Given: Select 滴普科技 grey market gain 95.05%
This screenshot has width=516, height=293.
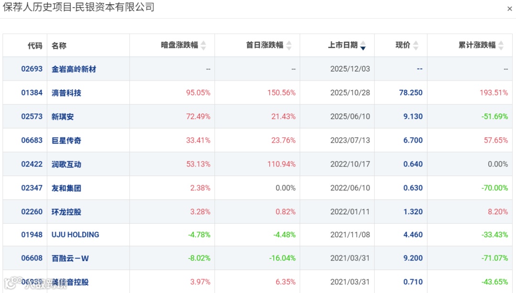Looking at the screenshot, I should coord(198,93).
